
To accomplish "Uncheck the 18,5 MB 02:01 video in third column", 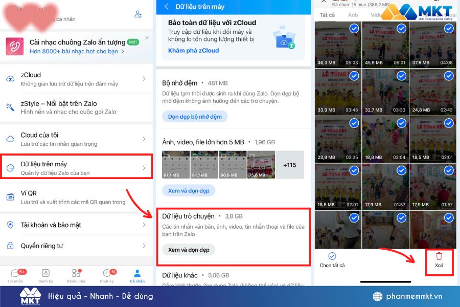I will [449, 123].
